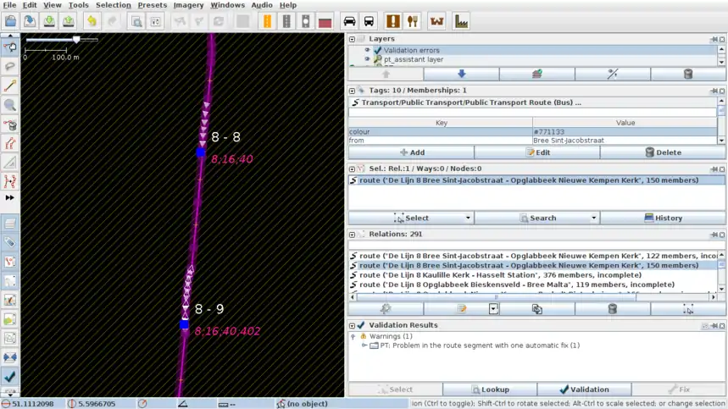Open the Search button dropdown arrow
The image size is (728, 409).
coord(593,218)
